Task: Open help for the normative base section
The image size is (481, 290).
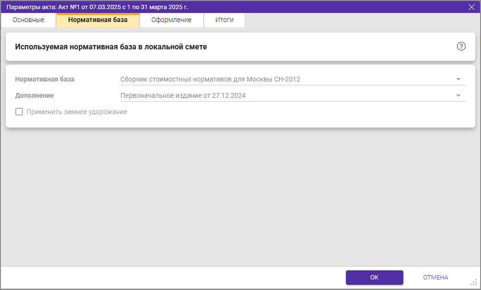Action: tap(461, 46)
